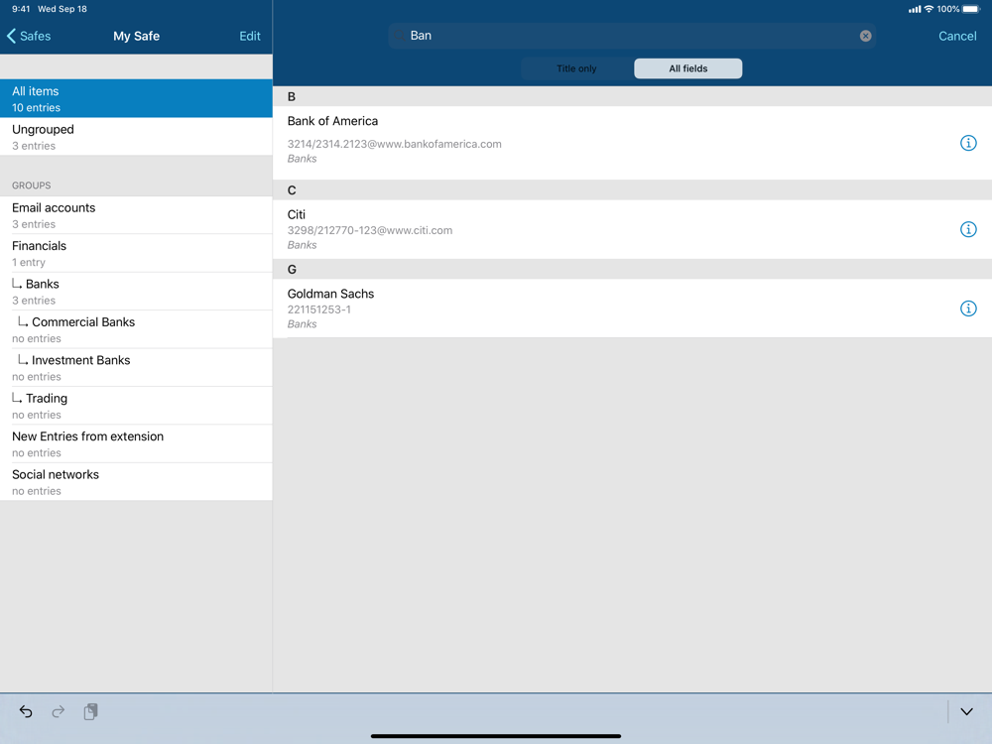
Task: Tap the 9:41 clock in status bar
Action: click(x=21, y=9)
